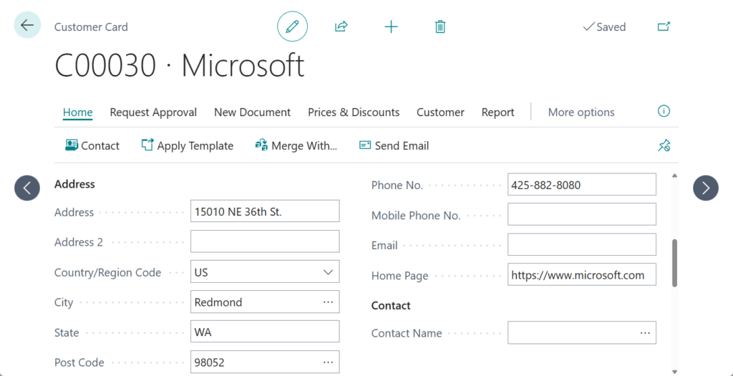Create new record with plus icon
The height and width of the screenshot is (376, 733).
[391, 27]
